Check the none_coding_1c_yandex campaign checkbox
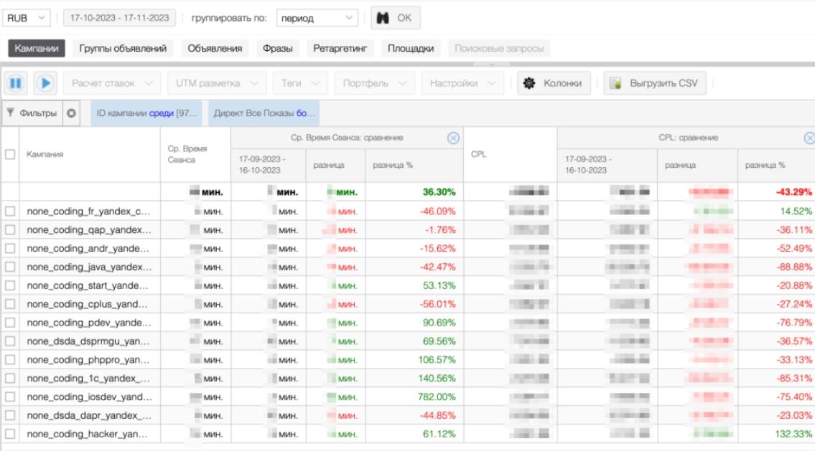 click(10, 379)
